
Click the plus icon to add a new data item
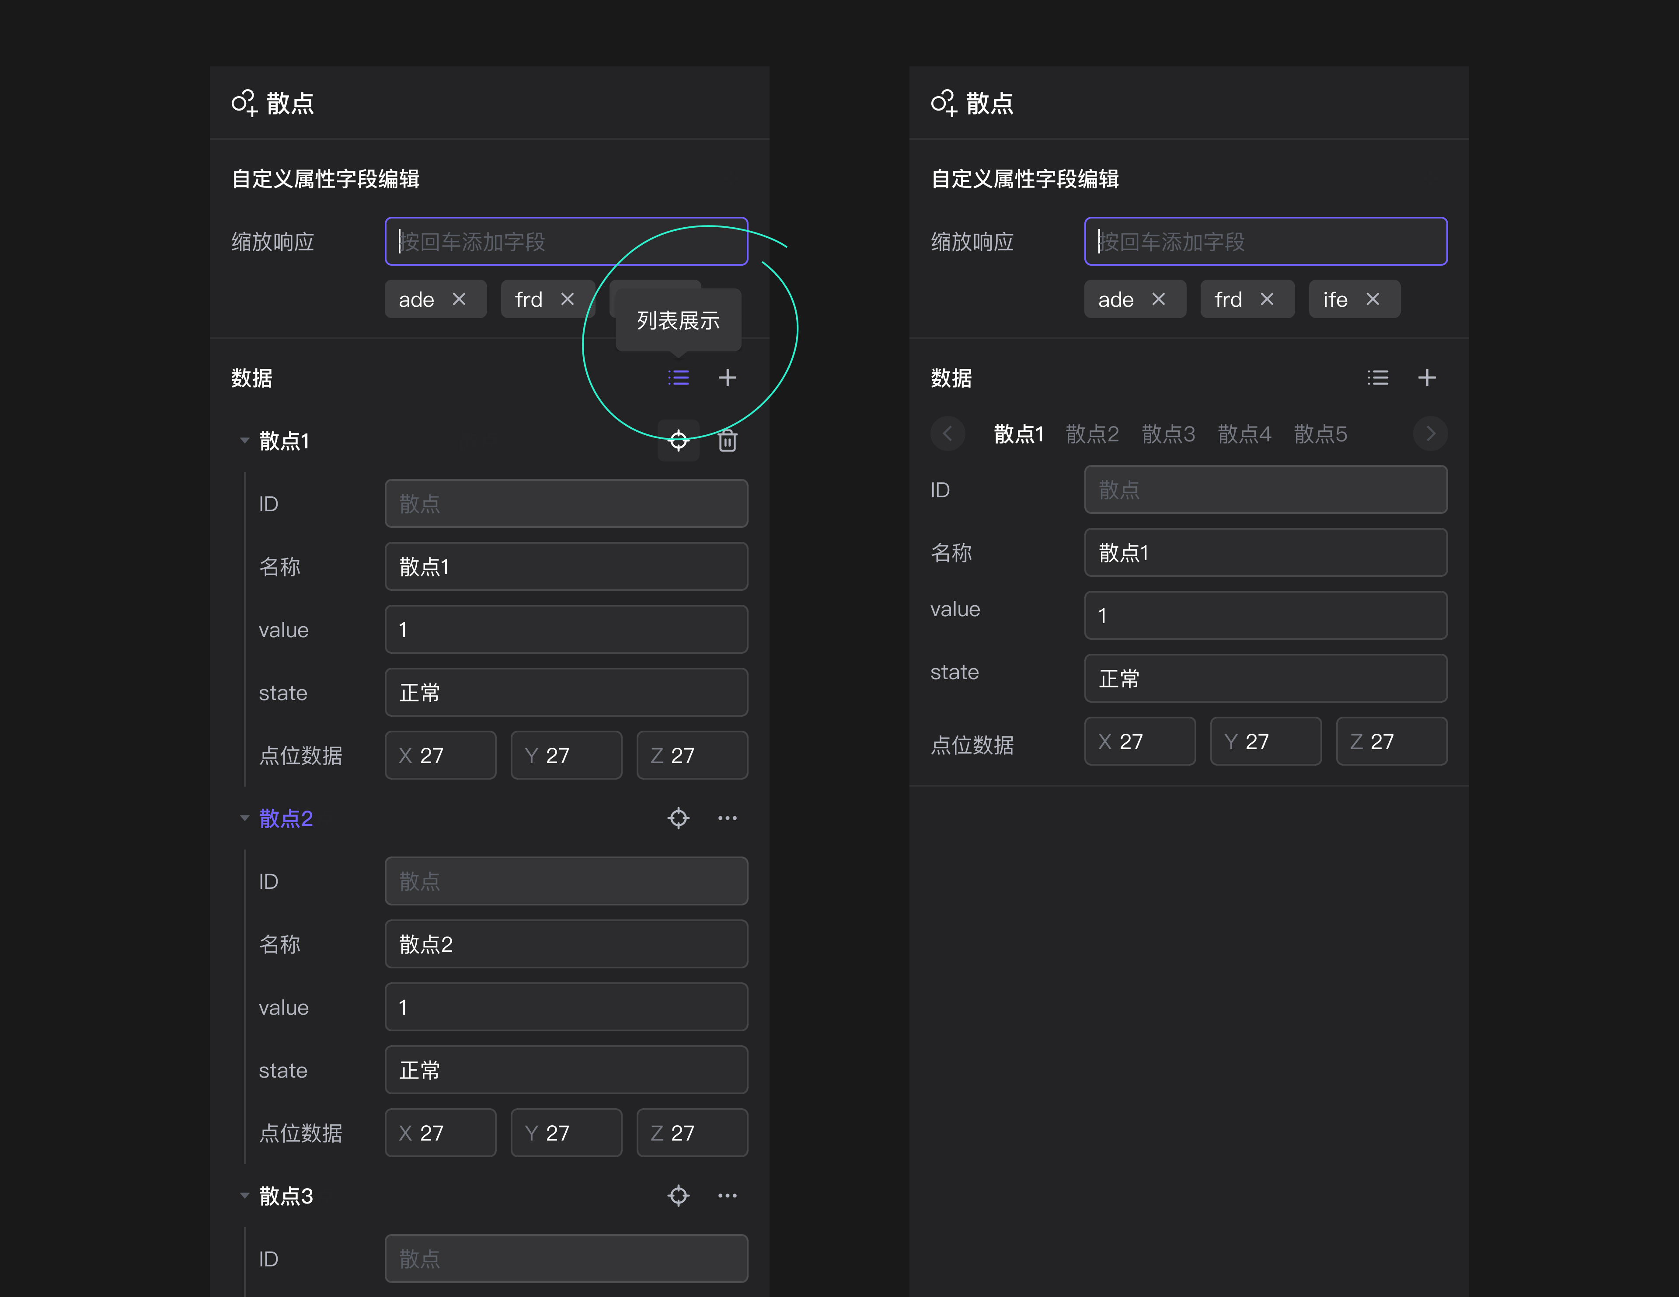click(x=727, y=377)
